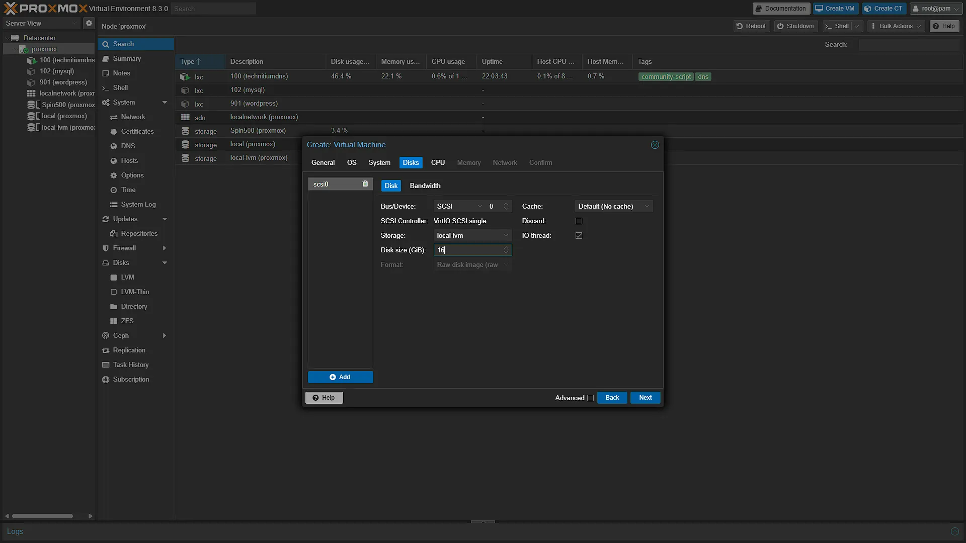Click the Shutdown button
The image size is (966, 543).
point(795,26)
